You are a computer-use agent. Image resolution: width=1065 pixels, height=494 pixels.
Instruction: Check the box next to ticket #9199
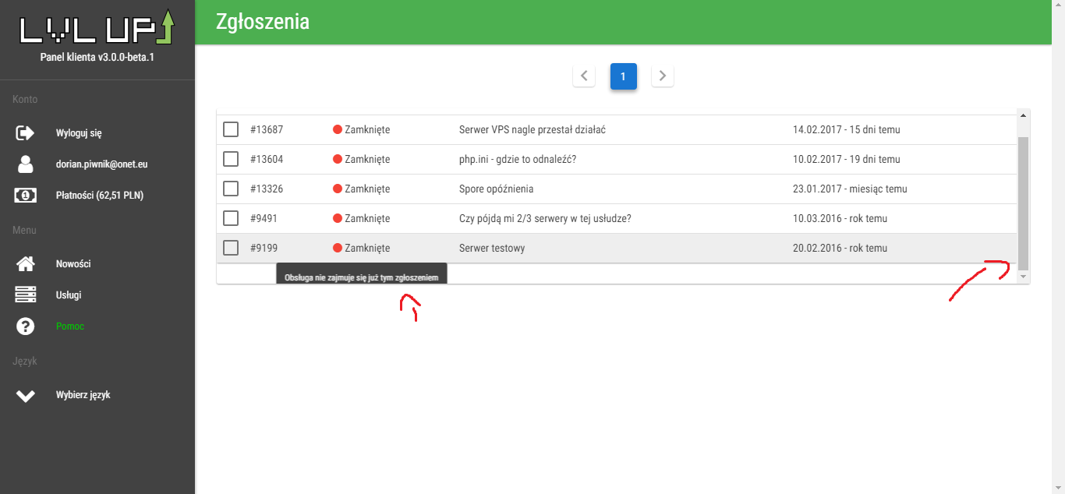pyautogui.click(x=231, y=248)
